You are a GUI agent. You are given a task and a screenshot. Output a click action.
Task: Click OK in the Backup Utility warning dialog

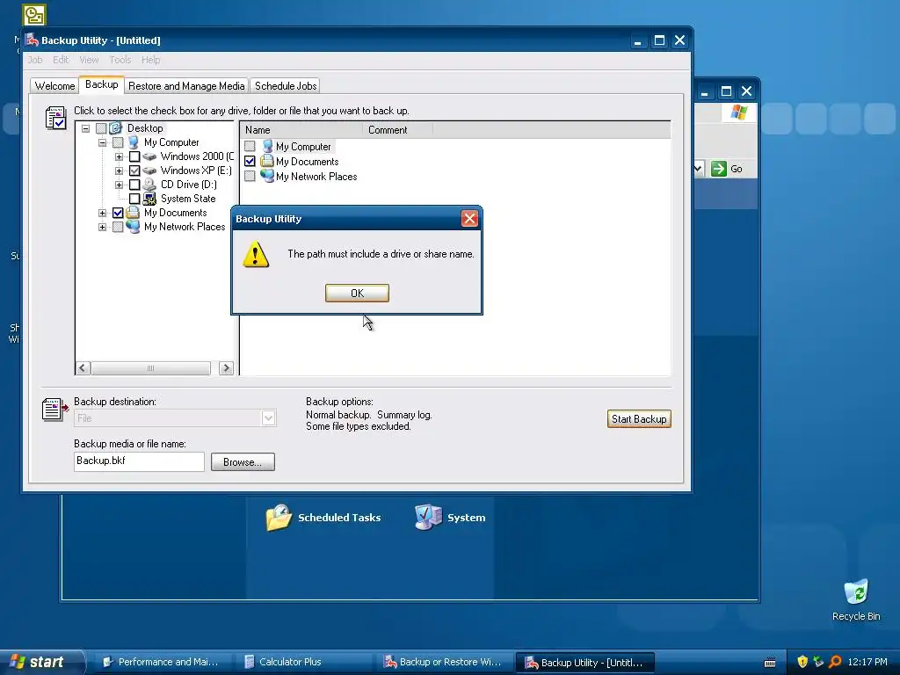357,293
